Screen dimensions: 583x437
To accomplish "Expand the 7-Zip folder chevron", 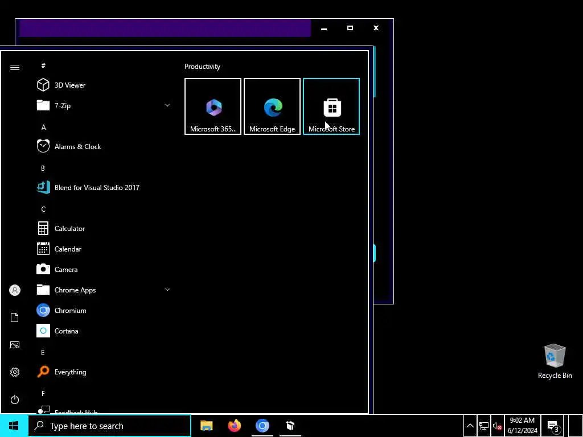I will point(167,105).
